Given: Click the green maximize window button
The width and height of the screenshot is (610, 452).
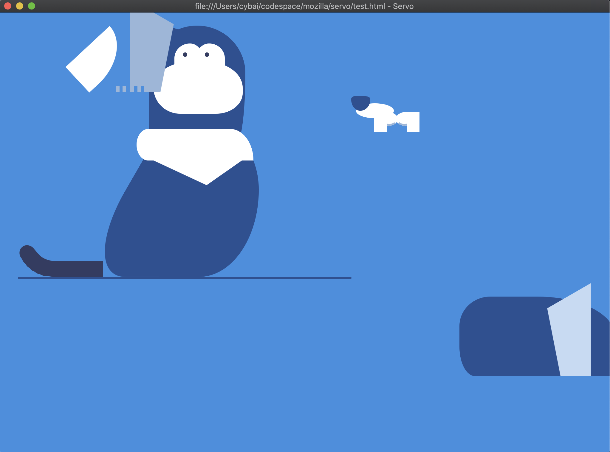Looking at the screenshot, I should click(32, 6).
